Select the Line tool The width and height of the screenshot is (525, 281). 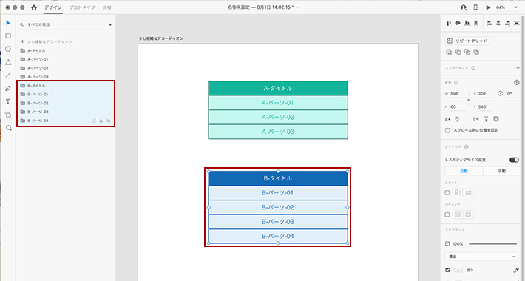coord(8,75)
